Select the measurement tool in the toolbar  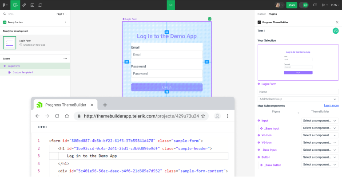coord(24,5)
